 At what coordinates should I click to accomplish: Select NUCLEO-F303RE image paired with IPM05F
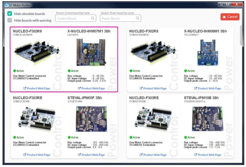pos(37,119)
